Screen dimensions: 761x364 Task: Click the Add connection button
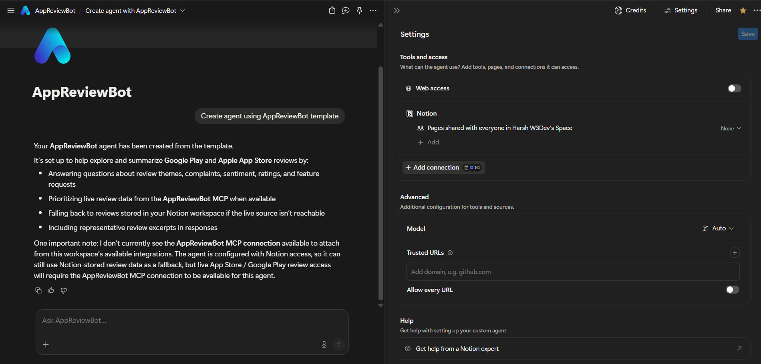(x=443, y=168)
